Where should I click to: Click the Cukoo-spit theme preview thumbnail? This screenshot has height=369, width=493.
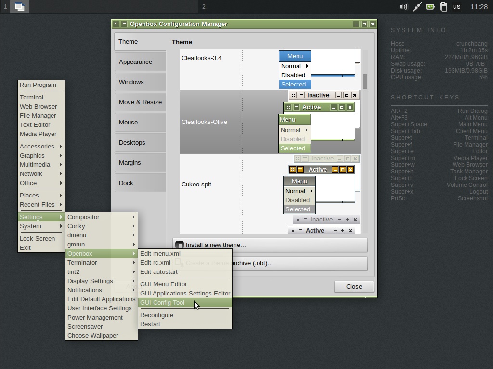(x=322, y=184)
